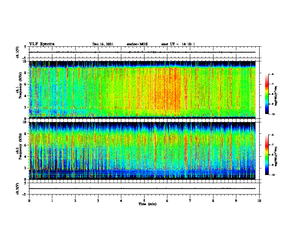Click the "8" kHz tick on ch.2 axis
Screen dimensions: 292x225
(x=26, y=134)
